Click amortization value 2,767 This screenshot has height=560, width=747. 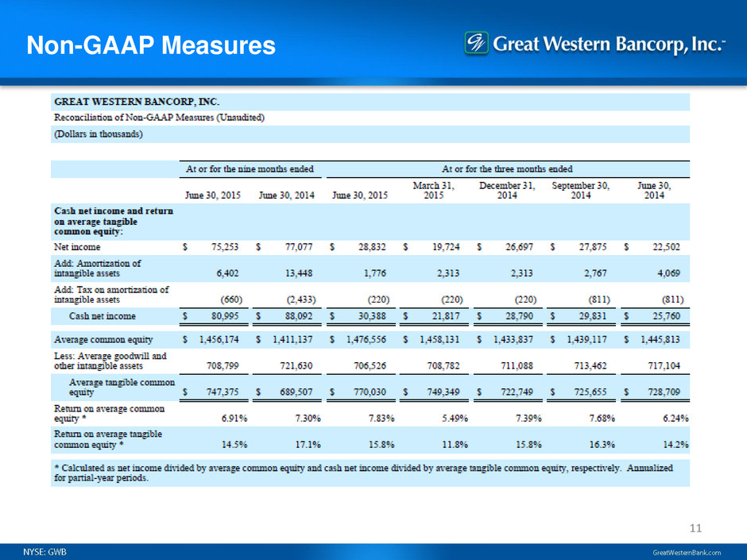click(595, 273)
